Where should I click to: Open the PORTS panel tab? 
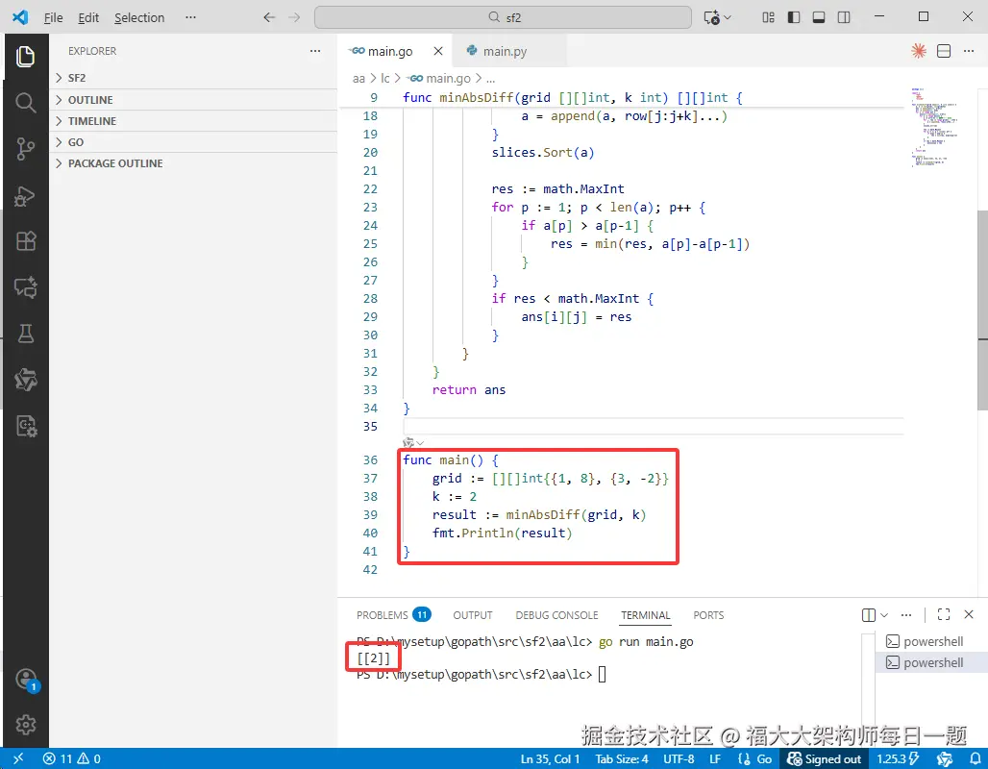[x=708, y=614]
